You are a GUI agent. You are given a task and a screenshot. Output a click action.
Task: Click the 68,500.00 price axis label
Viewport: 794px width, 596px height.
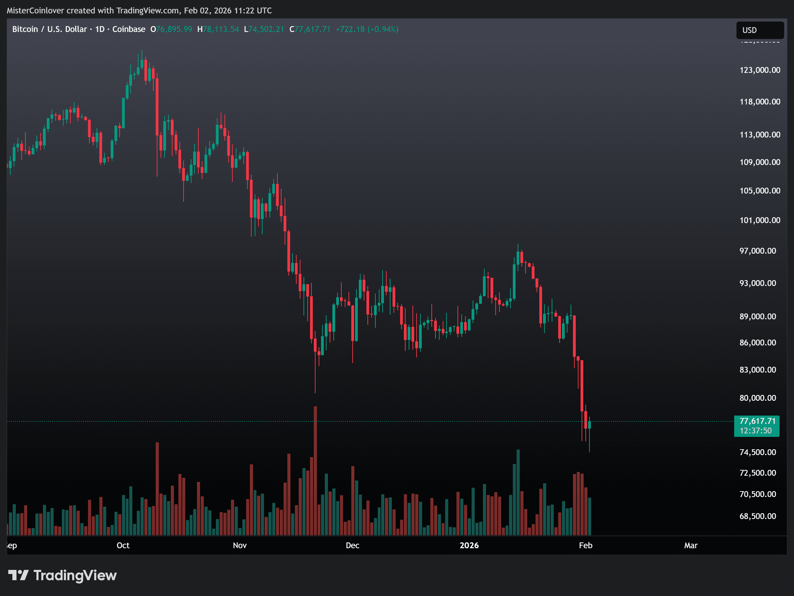[757, 516]
